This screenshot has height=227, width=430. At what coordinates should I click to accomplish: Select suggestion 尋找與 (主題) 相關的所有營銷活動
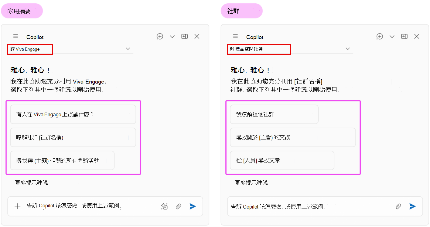[62, 160]
